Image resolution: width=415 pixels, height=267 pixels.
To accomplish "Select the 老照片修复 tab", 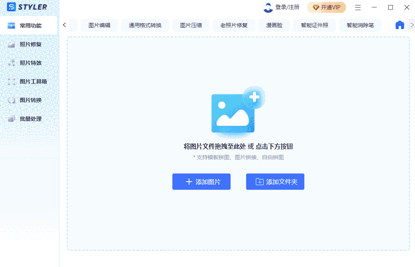I will coord(234,25).
